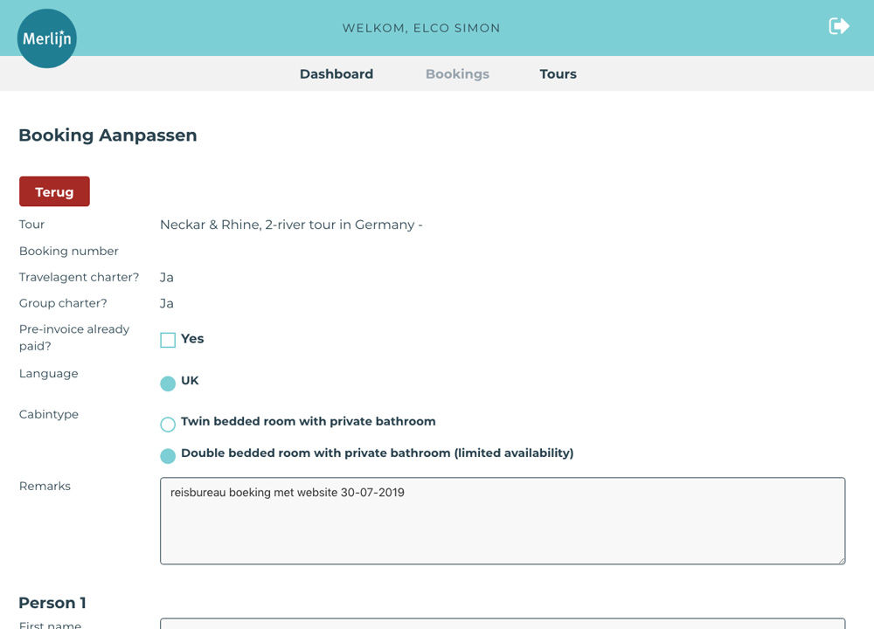Tick the Pre-invoice already paid Yes checkbox
The image size is (874, 629).
pos(168,340)
